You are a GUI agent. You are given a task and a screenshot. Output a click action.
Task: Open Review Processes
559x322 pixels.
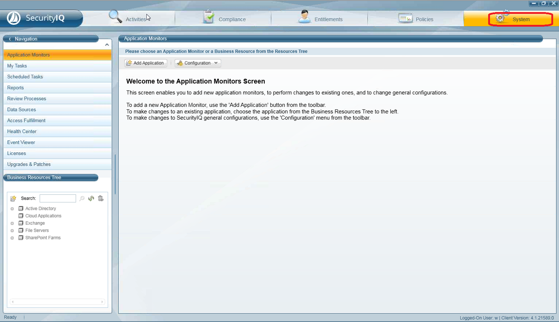(58, 99)
